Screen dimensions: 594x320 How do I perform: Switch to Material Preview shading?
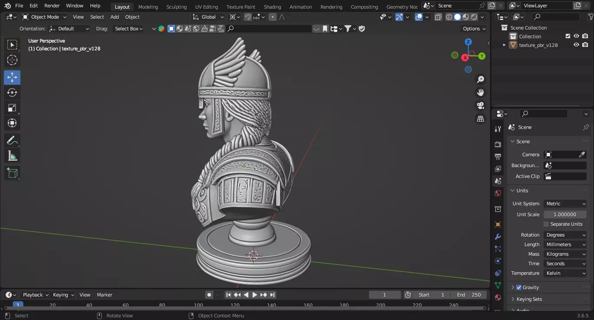[x=466, y=17]
